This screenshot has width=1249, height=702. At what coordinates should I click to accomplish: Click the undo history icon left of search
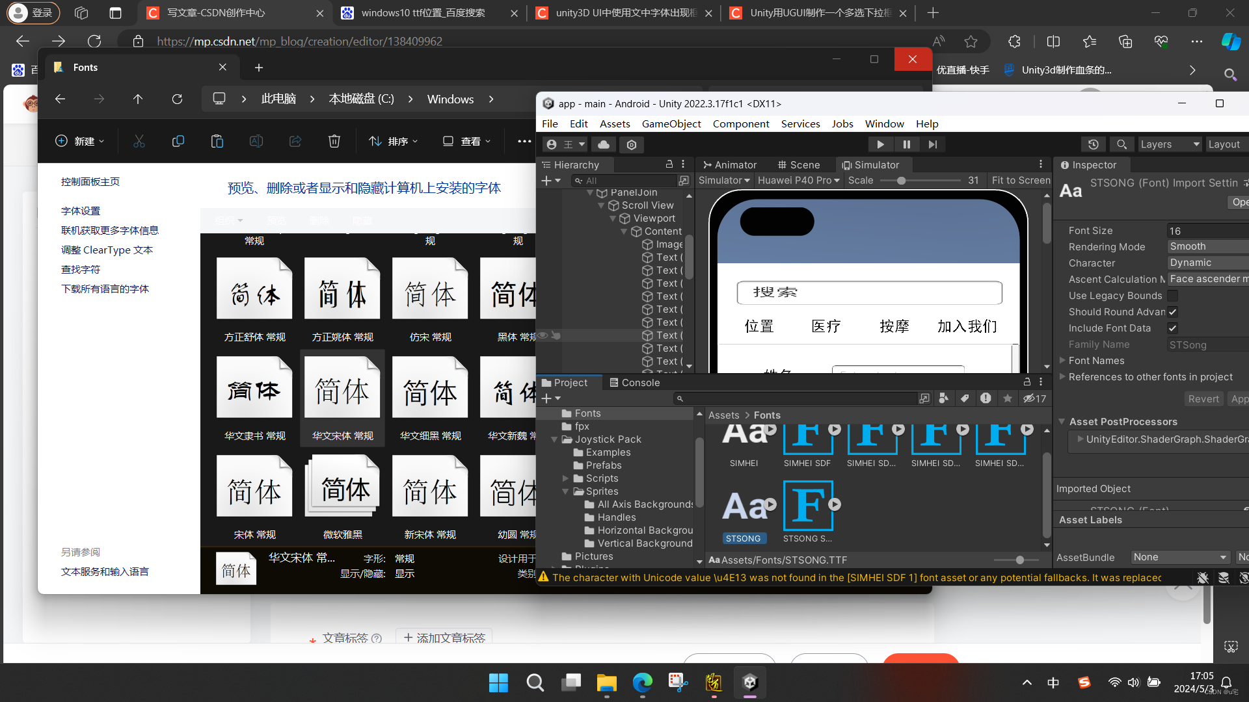coord(1094,144)
